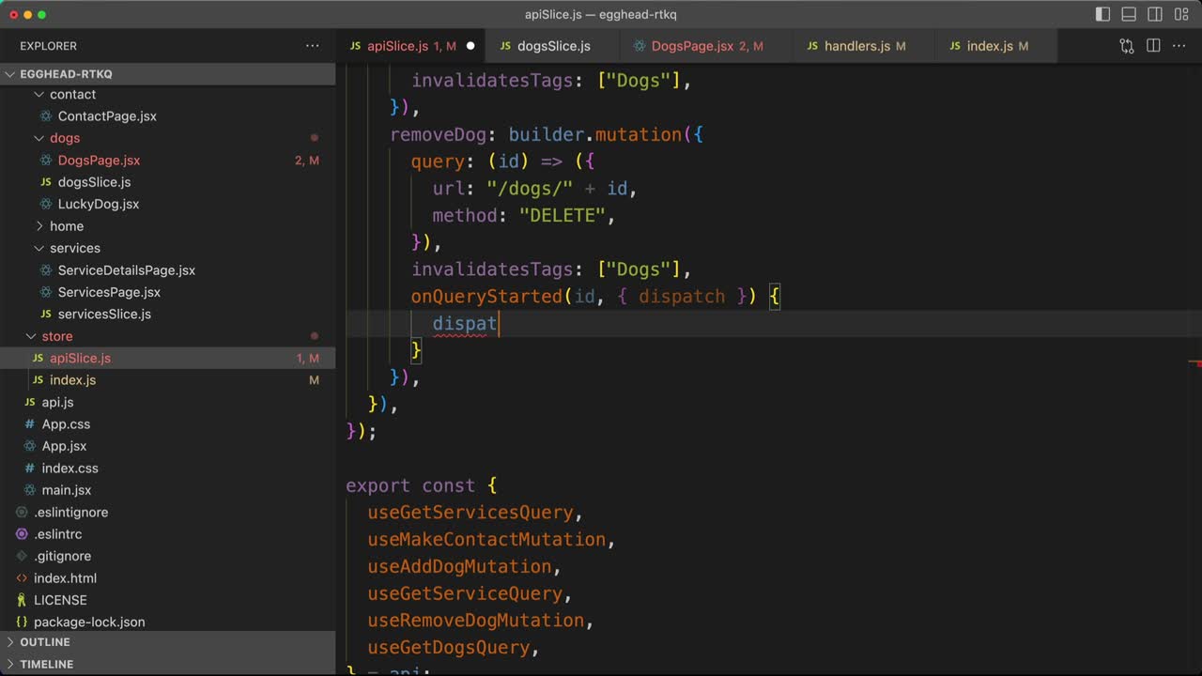The image size is (1202, 676).
Task: Click the React icon beside DogsPage.jsx file
Action: (x=46, y=161)
